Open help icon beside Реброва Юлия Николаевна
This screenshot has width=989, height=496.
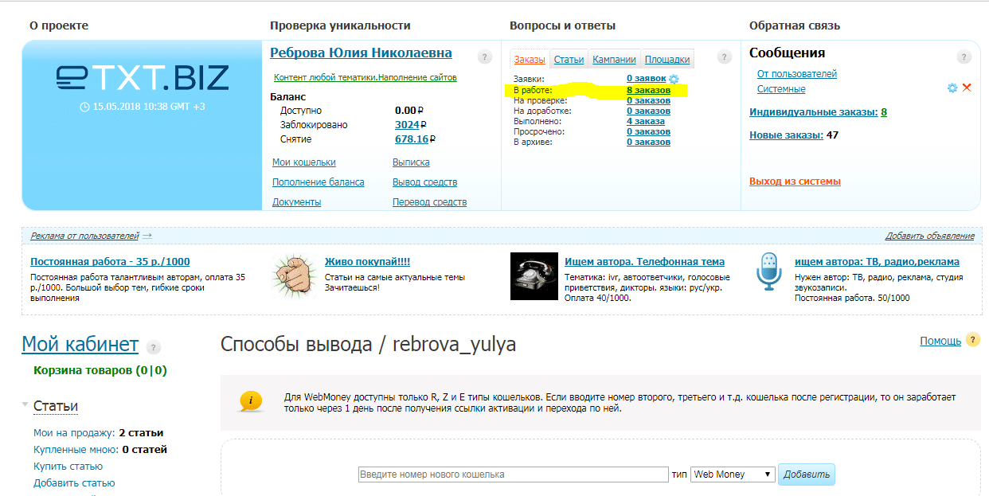(x=485, y=57)
